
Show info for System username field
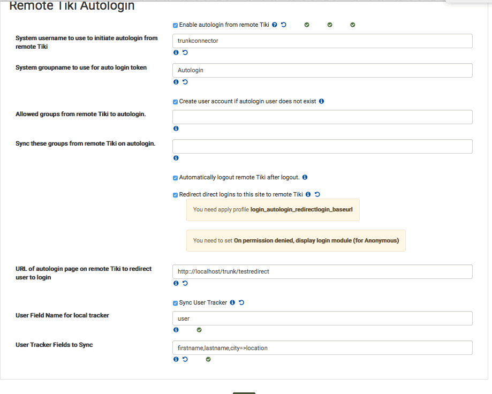(176, 52)
